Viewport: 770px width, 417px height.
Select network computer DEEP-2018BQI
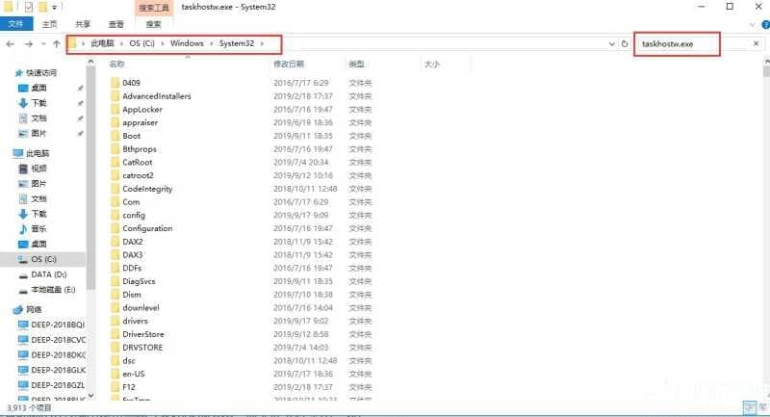[58, 325]
